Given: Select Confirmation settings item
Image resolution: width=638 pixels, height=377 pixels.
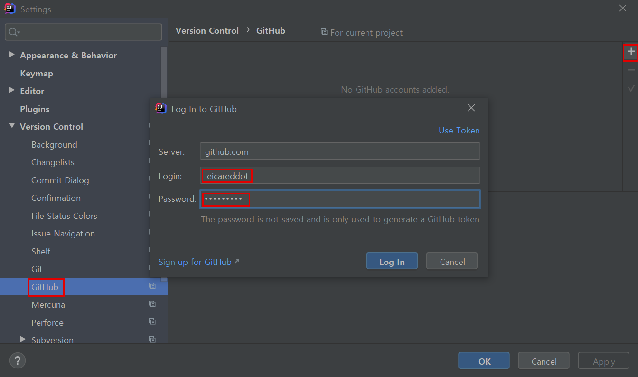Looking at the screenshot, I should click(x=56, y=198).
